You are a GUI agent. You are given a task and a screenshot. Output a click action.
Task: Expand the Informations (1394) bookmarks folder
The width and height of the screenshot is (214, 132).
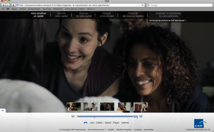pos(75,9)
